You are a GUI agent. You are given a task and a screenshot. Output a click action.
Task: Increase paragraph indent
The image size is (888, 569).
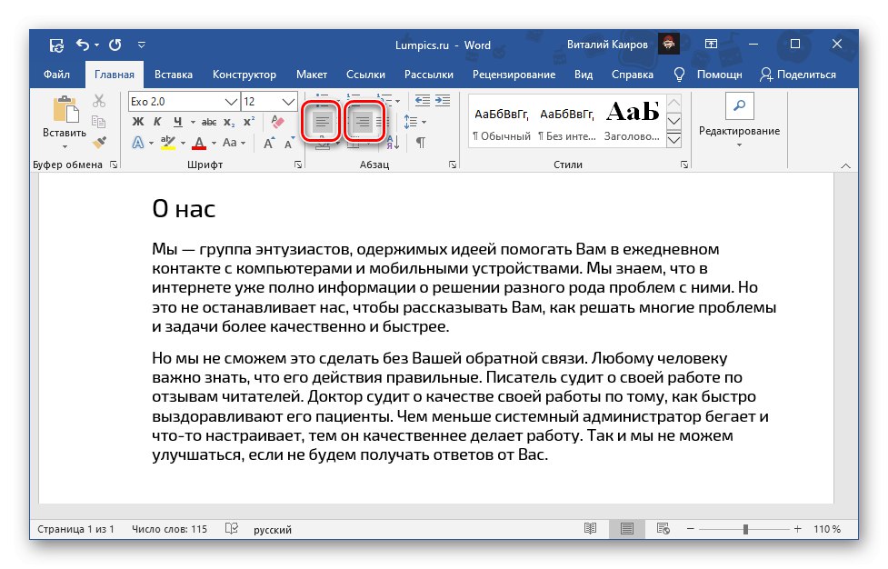[x=444, y=101]
